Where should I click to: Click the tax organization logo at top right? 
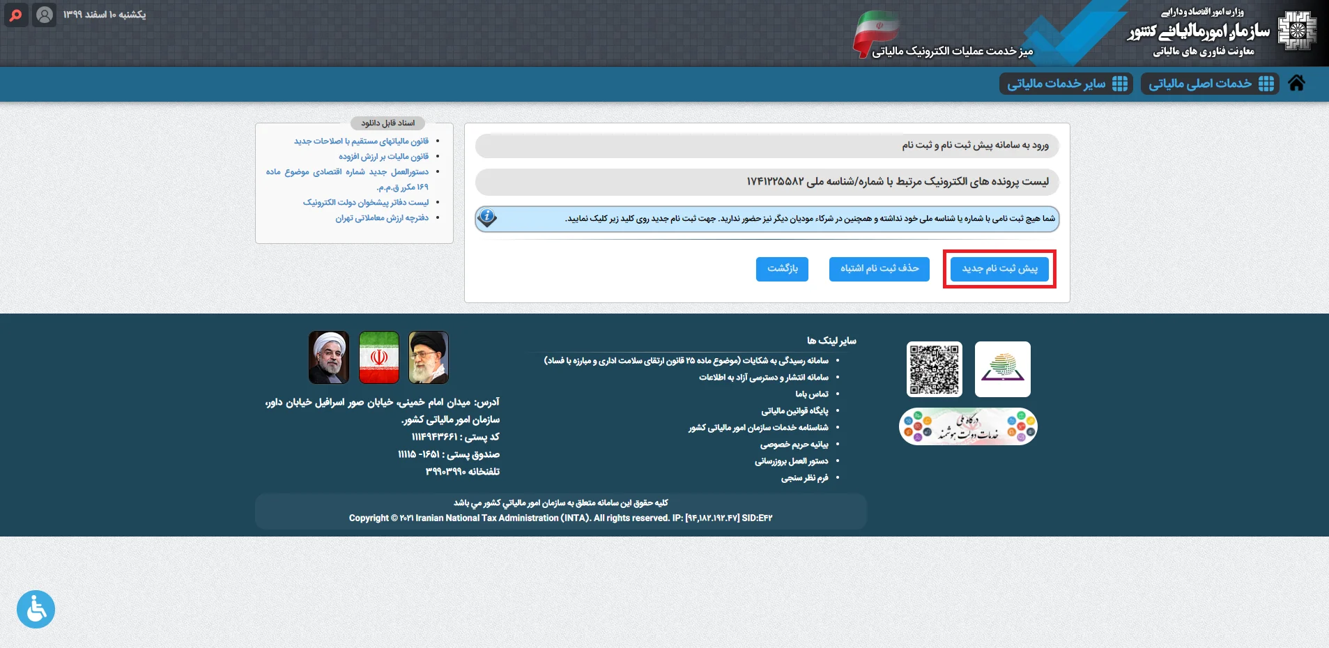coord(1296,31)
